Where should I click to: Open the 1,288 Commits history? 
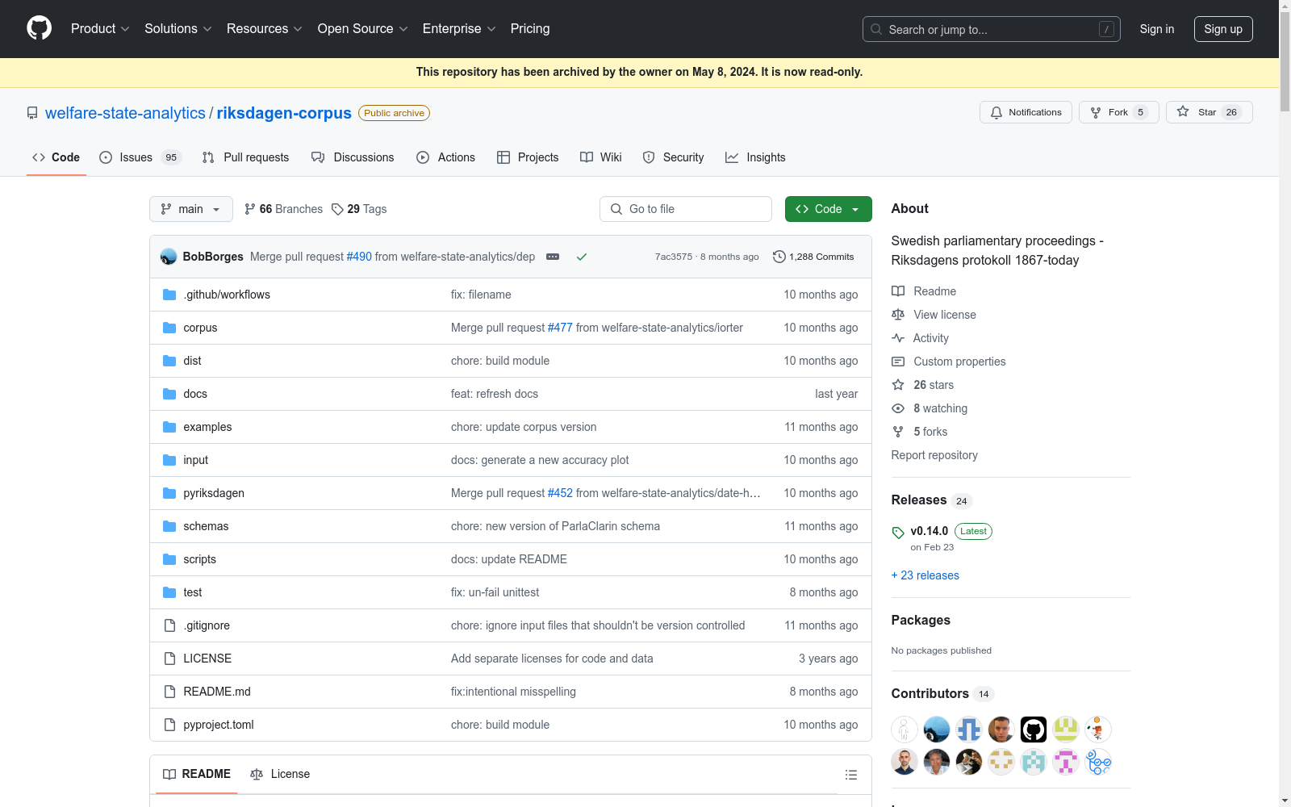click(x=813, y=257)
